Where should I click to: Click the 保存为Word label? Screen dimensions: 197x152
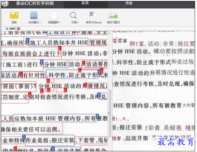pos(94,22)
